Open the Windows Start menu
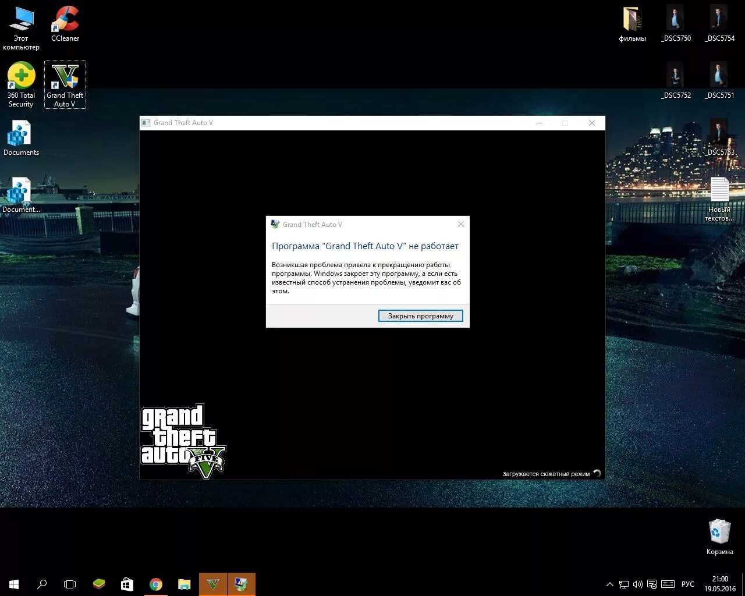 tap(14, 584)
